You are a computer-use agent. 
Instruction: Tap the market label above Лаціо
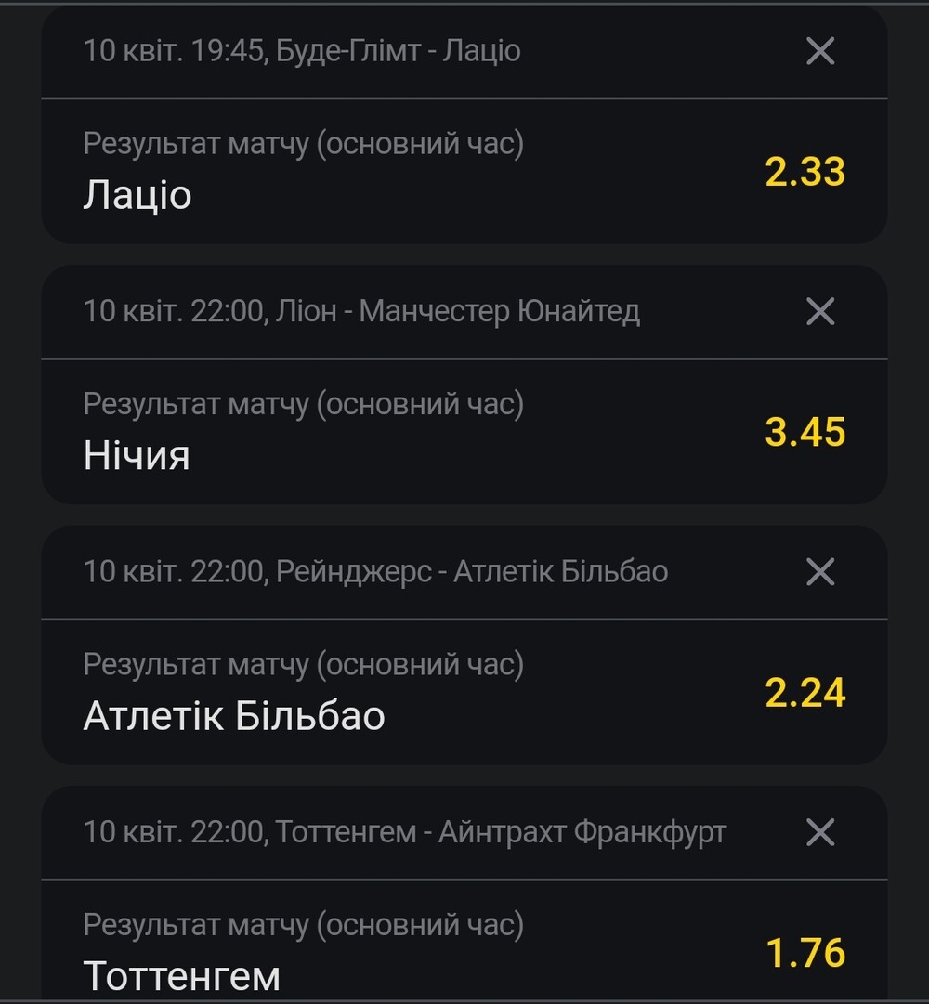coord(304,143)
